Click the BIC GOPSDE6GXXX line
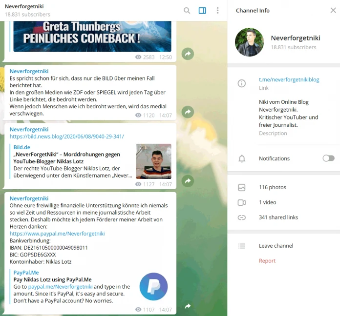This screenshot has height=316, width=340. (x=33, y=255)
